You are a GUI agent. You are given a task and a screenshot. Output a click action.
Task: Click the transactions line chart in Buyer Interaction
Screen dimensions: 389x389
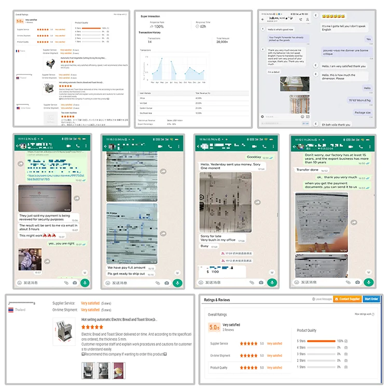coord(176,69)
